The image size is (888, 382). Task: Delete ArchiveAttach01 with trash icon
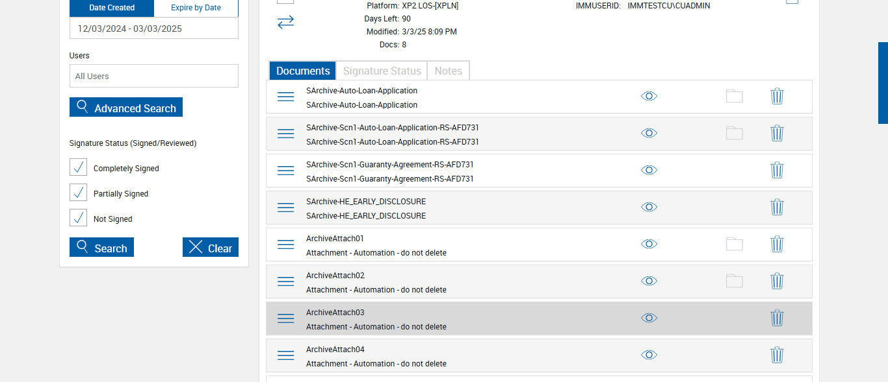(777, 244)
